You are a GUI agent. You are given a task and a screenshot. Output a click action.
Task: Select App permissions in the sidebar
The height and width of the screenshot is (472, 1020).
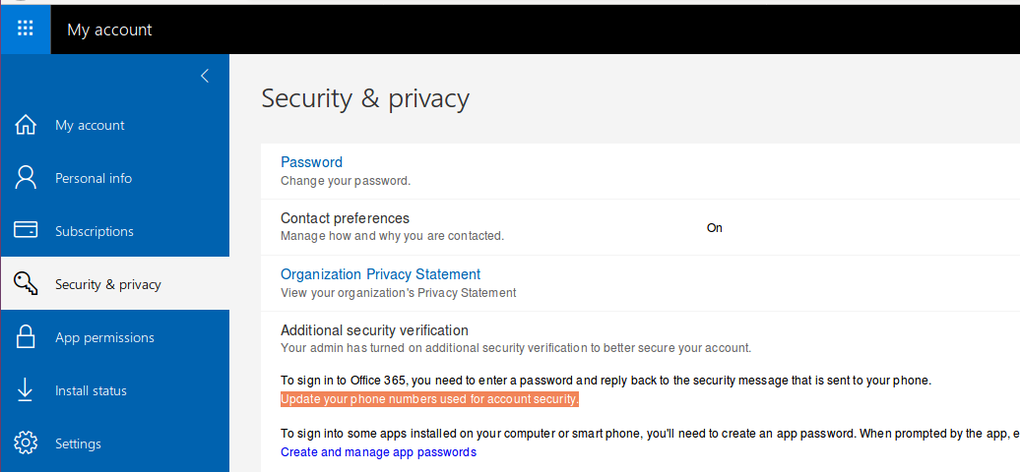click(104, 337)
